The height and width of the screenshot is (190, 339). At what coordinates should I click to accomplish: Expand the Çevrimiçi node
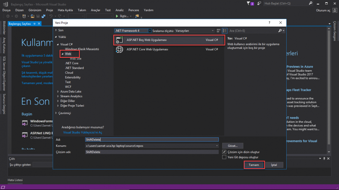[56, 113]
